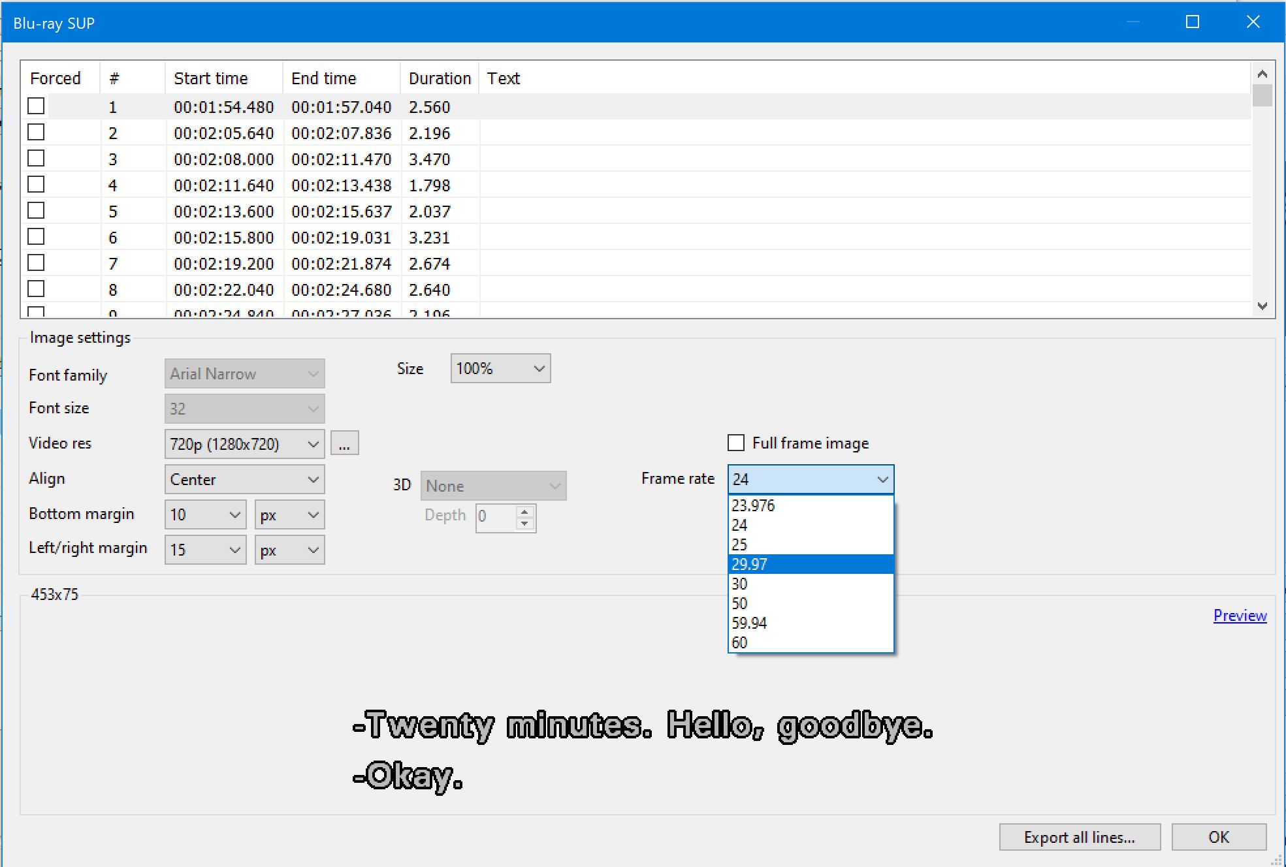
Task: Toggle Forced checkbox for subtitle line 5
Action: (x=37, y=211)
